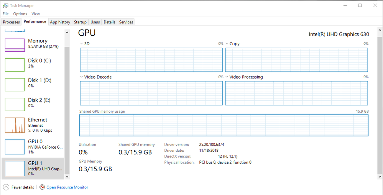Viewport: 383px width, 195px height.
Task: Open the Copy graph engine dropdown
Action: click(x=227, y=44)
